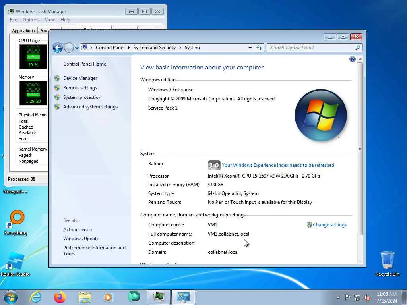Expand the chevron after System and Security
Viewport: 407px width, 305px height.
pyautogui.click(x=180, y=48)
